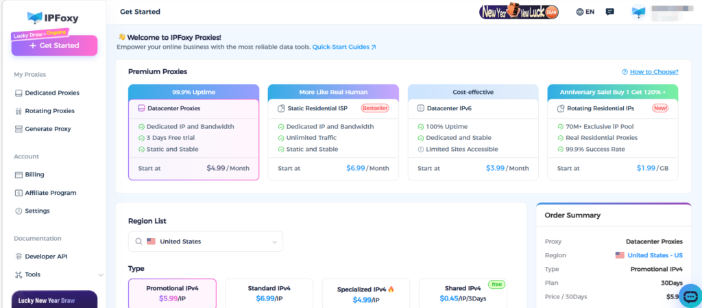Select the Promotional IPv4 type option

[x=172, y=293]
